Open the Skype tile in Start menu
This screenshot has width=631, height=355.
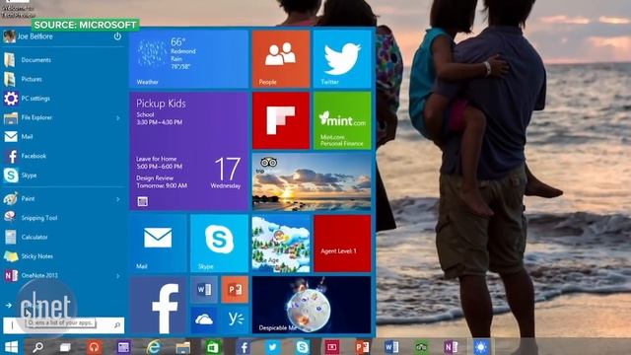[x=219, y=244]
